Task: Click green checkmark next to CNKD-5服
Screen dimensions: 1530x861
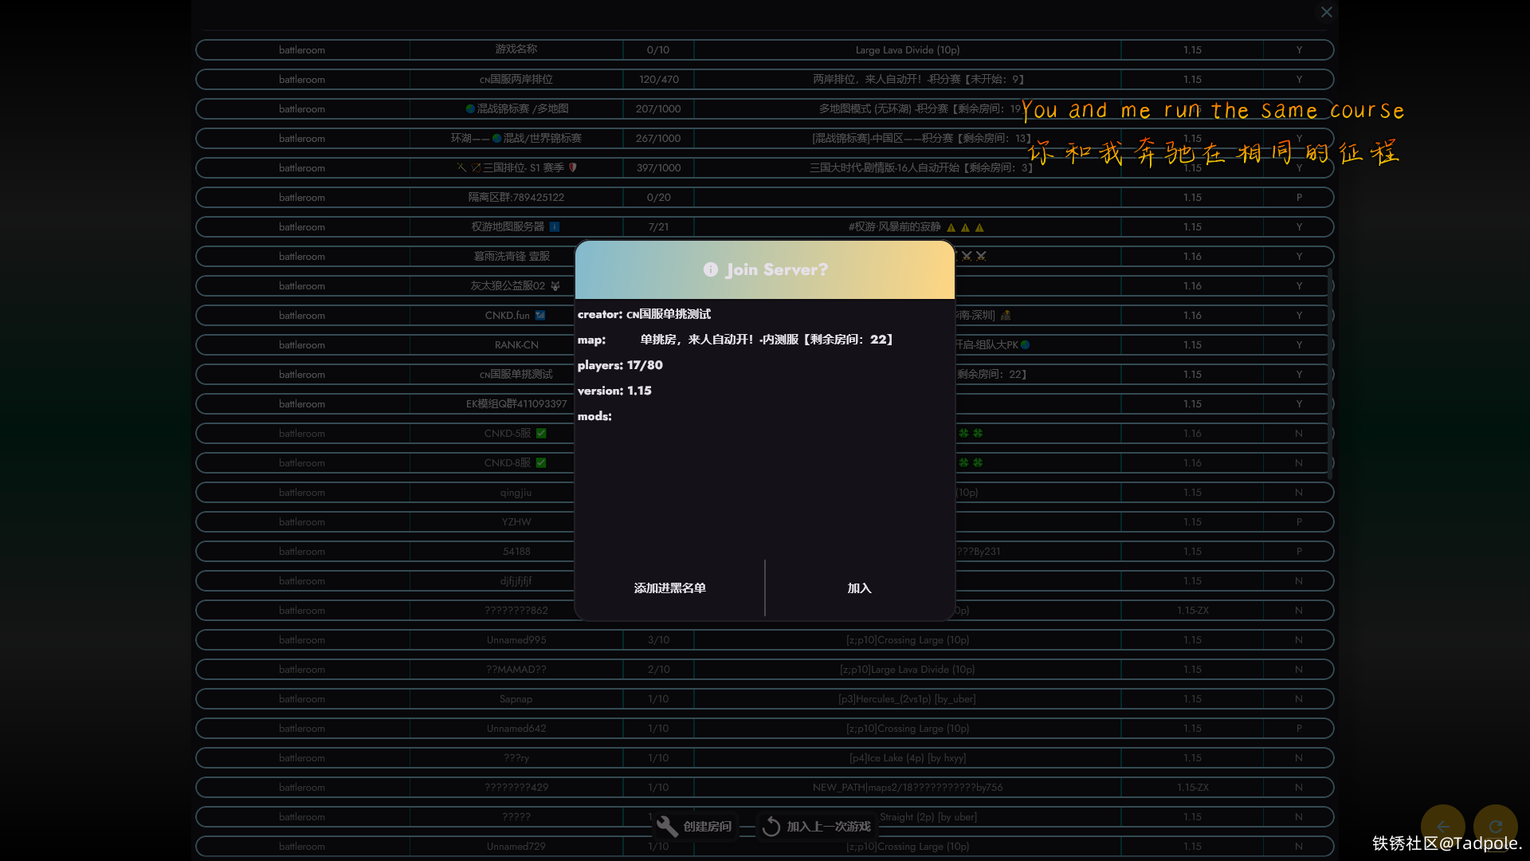Action: point(541,434)
